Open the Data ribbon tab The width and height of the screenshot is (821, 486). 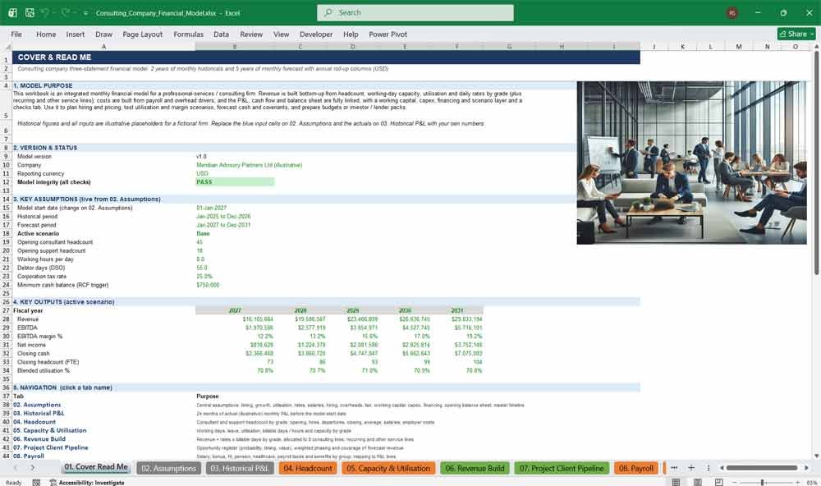221,34
